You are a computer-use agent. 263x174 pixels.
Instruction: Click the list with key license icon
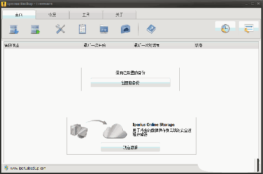[249, 29]
